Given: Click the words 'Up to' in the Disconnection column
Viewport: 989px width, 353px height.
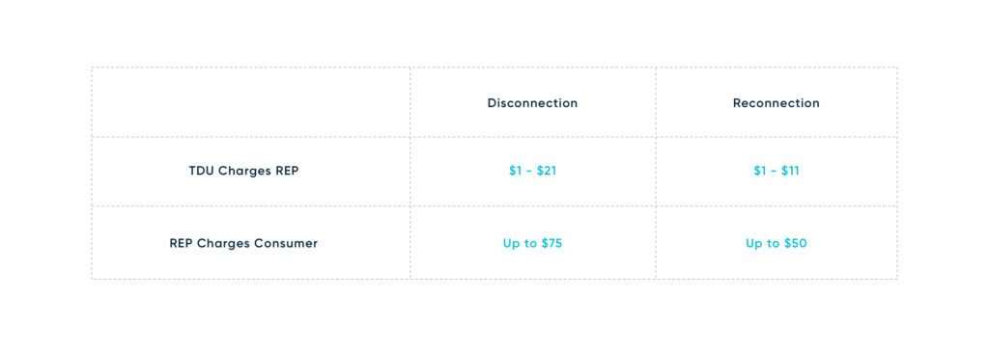Looking at the screenshot, I should point(520,243).
